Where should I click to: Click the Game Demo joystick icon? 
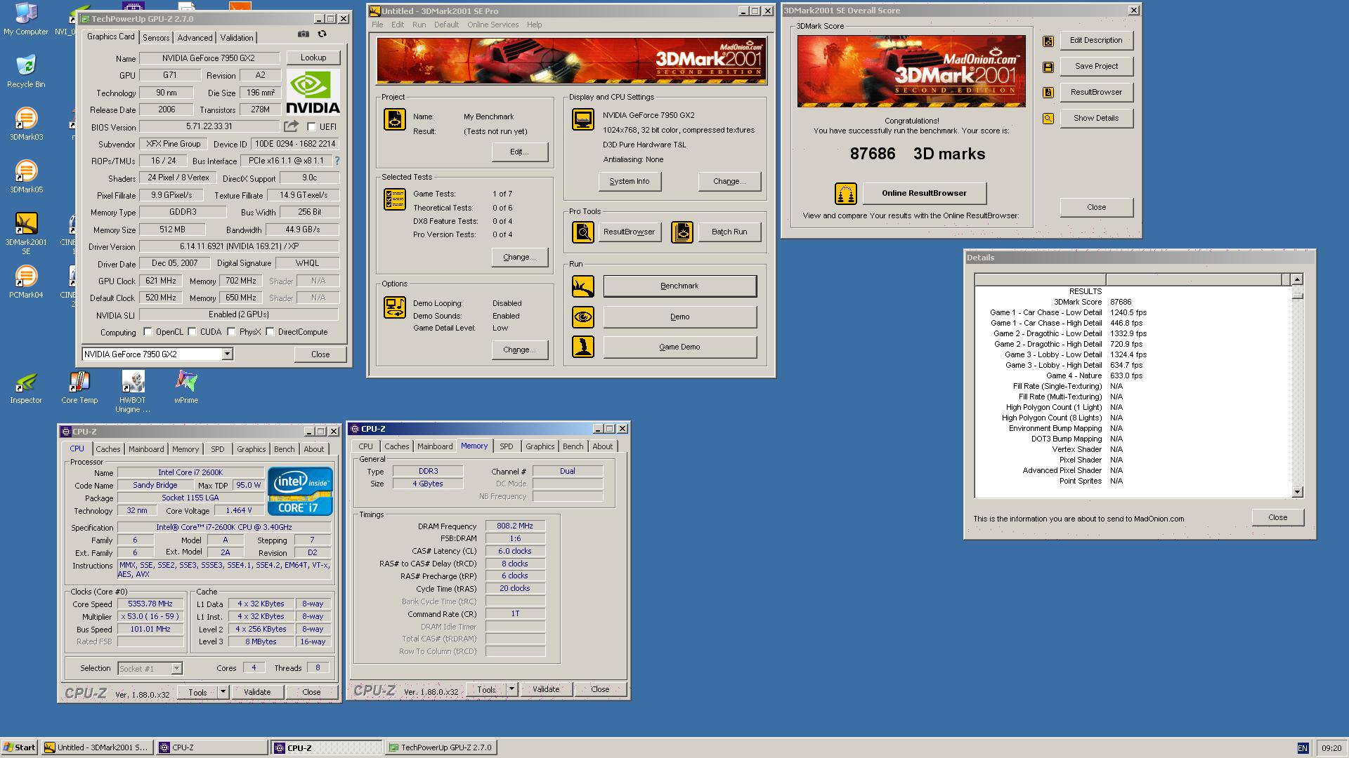pyautogui.click(x=582, y=347)
